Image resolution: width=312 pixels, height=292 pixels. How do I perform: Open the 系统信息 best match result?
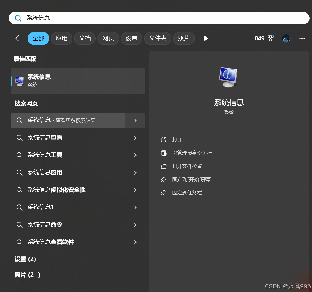point(78,81)
